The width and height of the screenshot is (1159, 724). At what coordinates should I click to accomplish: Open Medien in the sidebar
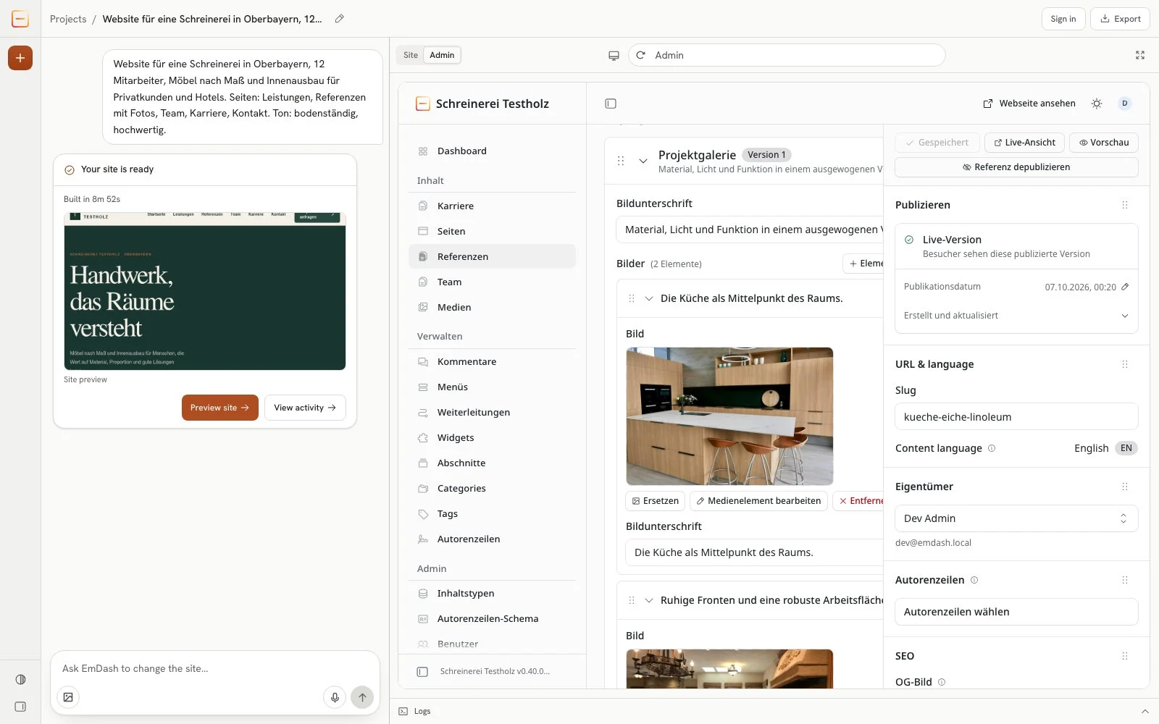click(492, 307)
